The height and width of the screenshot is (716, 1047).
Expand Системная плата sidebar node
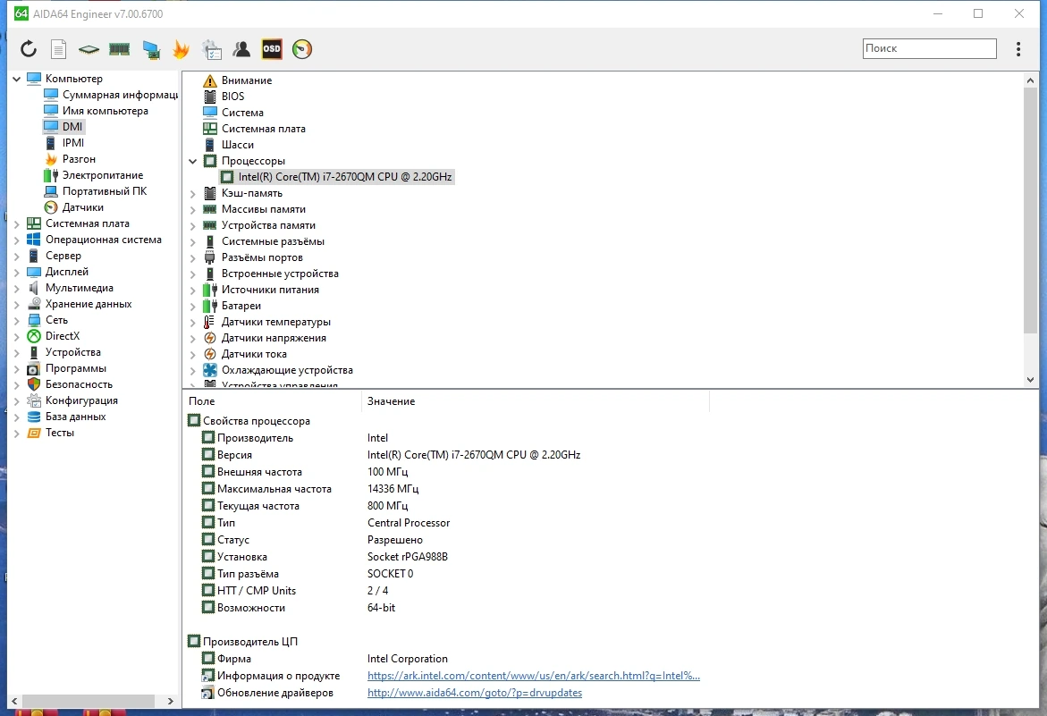click(x=17, y=223)
